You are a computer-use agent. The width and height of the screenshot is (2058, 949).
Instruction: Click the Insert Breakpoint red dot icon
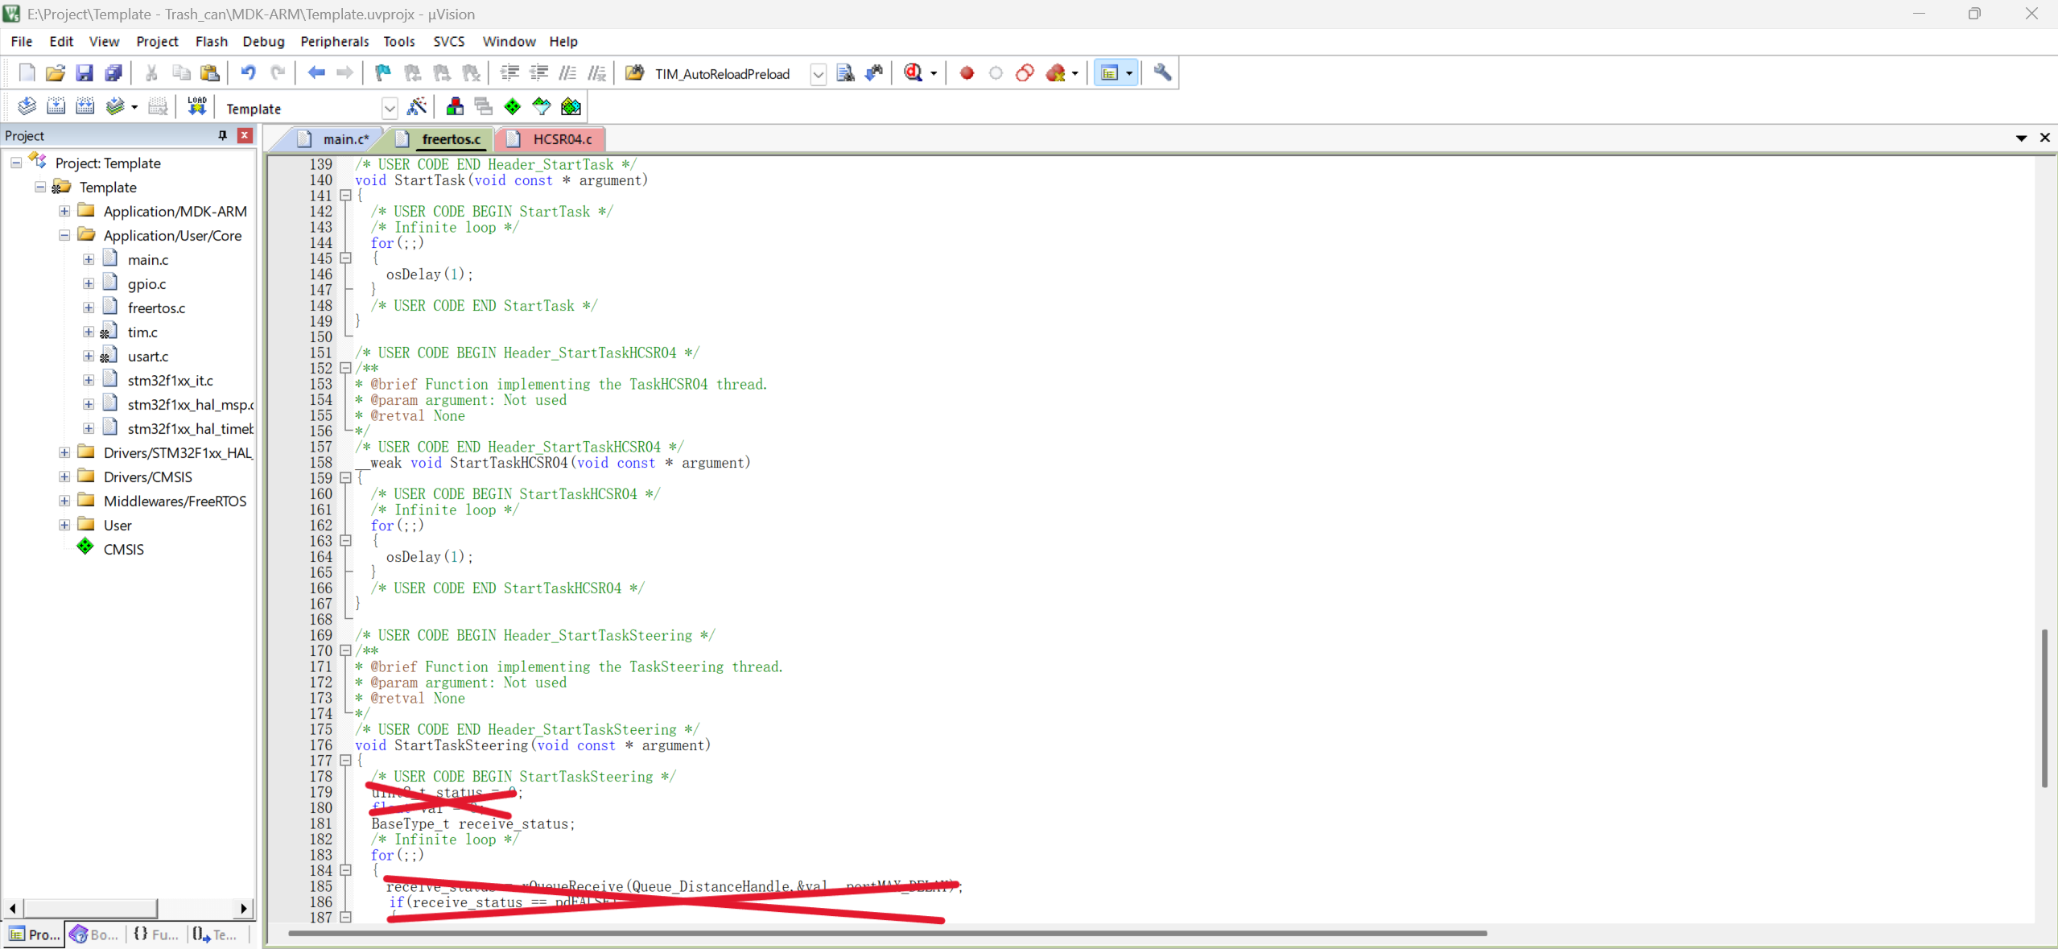[967, 73]
